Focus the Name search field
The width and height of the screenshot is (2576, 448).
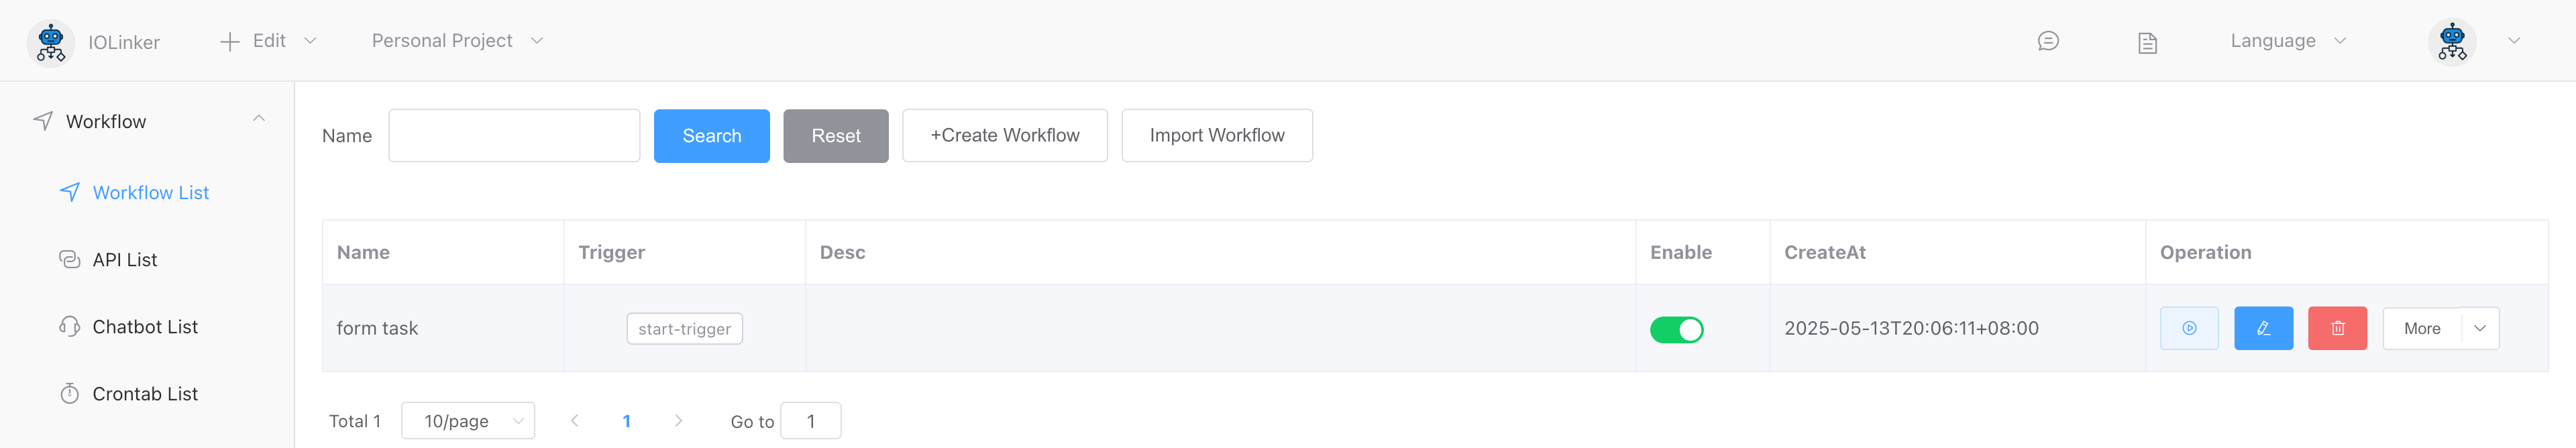click(x=514, y=136)
